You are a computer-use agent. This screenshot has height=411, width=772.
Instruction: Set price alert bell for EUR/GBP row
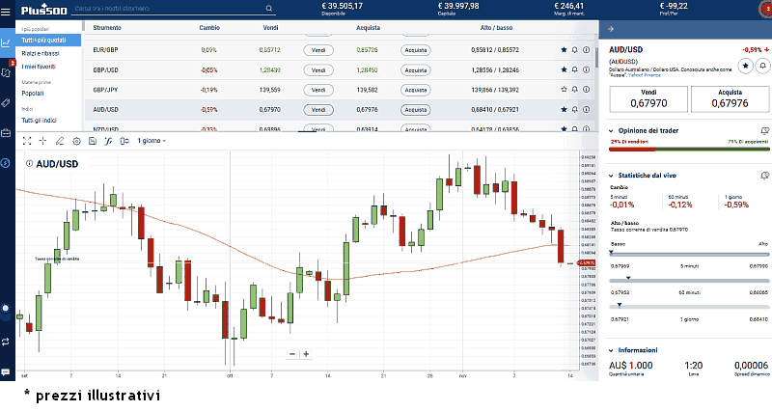pyautogui.click(x=574, y=49)
